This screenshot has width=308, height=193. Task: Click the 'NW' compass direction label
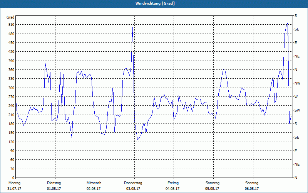pyautogui.click(x=298, y=83)
